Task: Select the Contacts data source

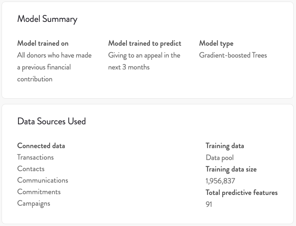Action: coord(31,169)
